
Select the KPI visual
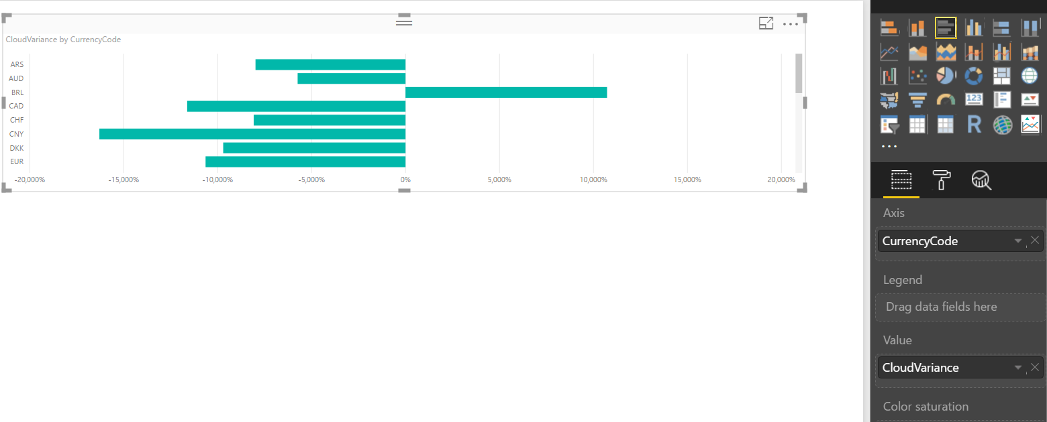pyautogui.click(x=1030, y=100)
